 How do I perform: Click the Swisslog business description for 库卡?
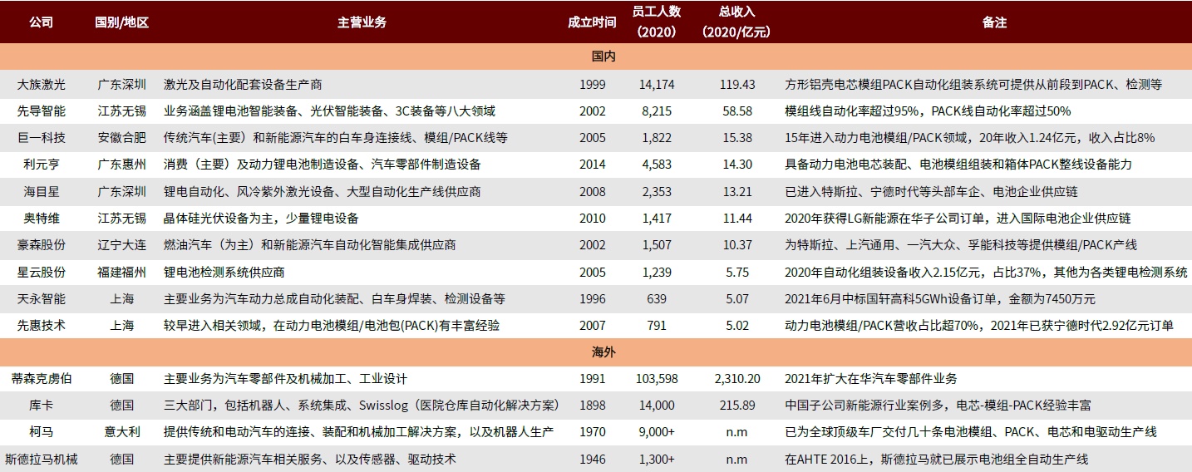pyautogui.click(x=361, y=406)
